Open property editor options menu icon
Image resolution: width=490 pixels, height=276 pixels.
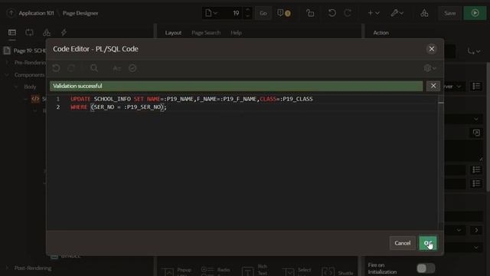[x=474, y=51]
